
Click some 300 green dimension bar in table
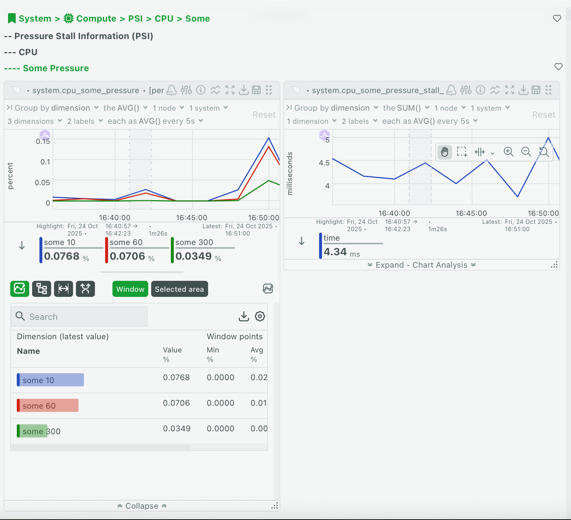pos(32,431)
